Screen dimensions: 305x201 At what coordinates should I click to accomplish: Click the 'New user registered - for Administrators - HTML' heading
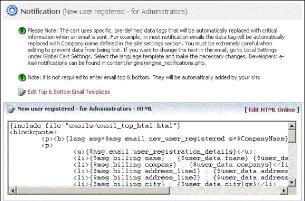[x=85, y=109]
